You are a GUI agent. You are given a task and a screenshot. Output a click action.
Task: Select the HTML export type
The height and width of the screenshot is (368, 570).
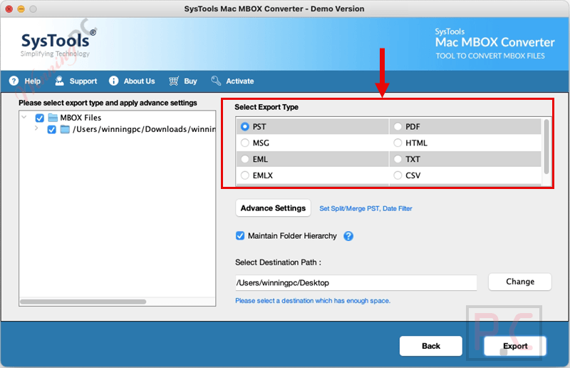click(398, 143)
